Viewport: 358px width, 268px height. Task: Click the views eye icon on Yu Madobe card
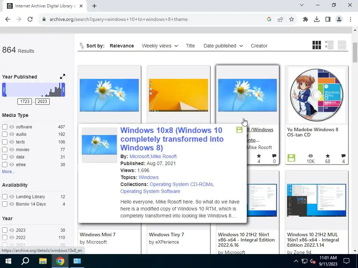coord(310,156)
